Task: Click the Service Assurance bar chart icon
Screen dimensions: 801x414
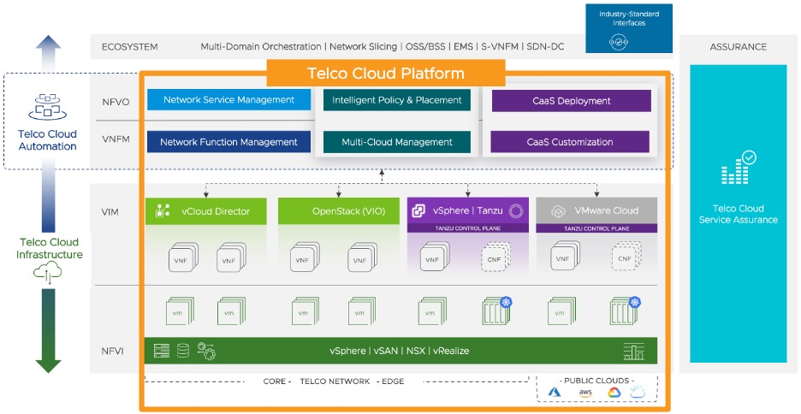Action: click(739, 169)
